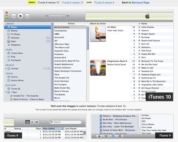Screen dimensions: 178x142
Task: Select The Beatles in the artist list
Action: click(x=60, y=95)
